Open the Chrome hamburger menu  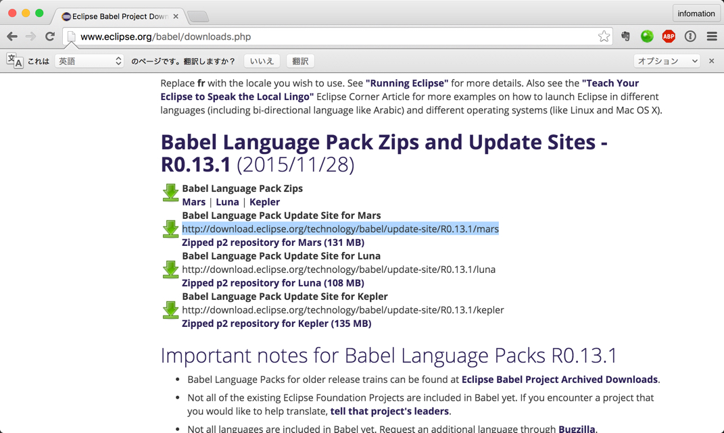point(712,36)
